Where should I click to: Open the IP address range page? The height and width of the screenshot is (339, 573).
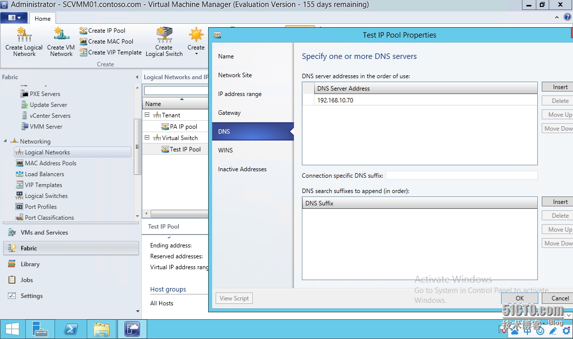coord(253,94)
